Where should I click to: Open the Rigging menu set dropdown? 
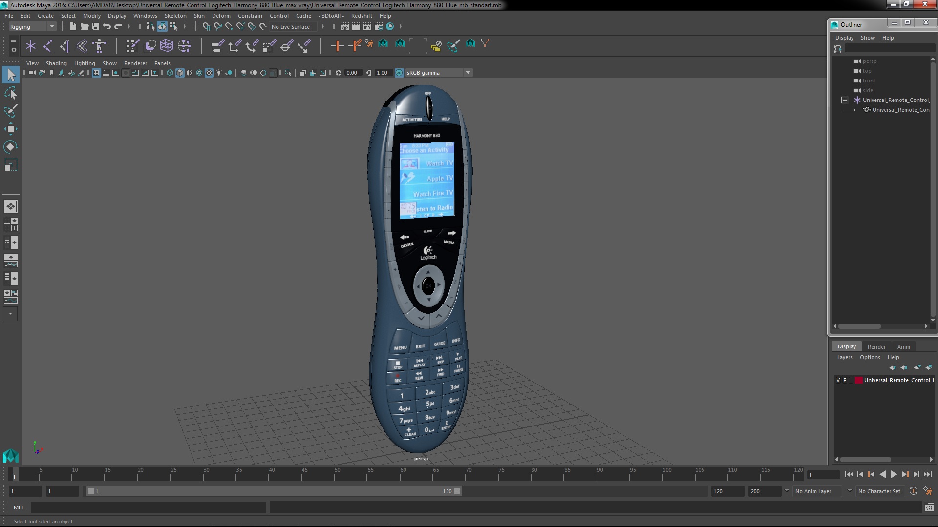[32, 27]
